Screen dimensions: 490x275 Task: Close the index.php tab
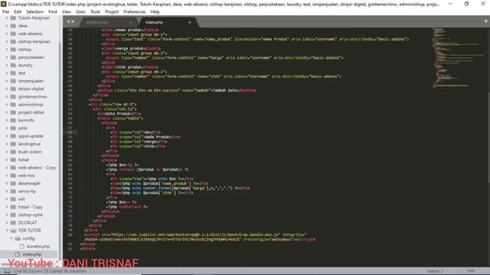[x=189, y=22]
